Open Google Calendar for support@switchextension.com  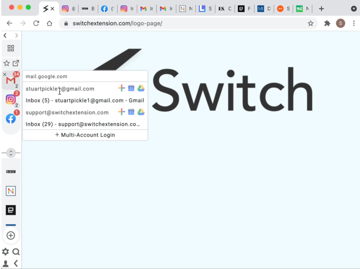131,112
